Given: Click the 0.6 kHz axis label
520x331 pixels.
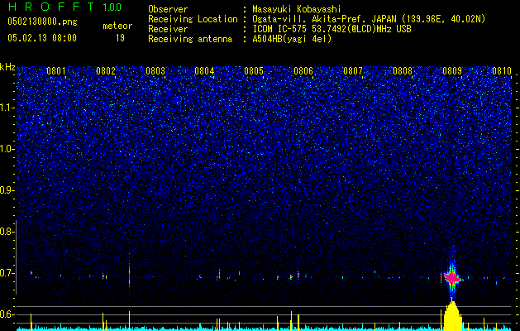Looking at the screenshot, I should 7,314.
